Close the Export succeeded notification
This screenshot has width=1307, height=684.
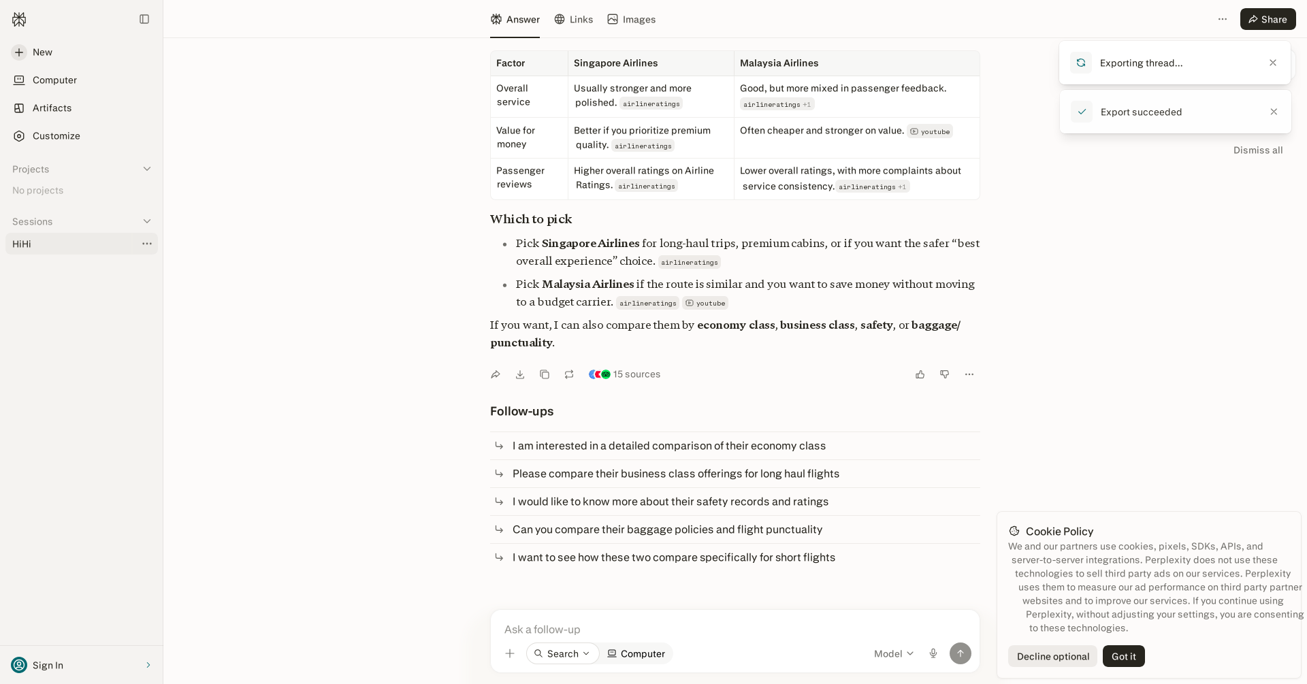[1274, 112]
